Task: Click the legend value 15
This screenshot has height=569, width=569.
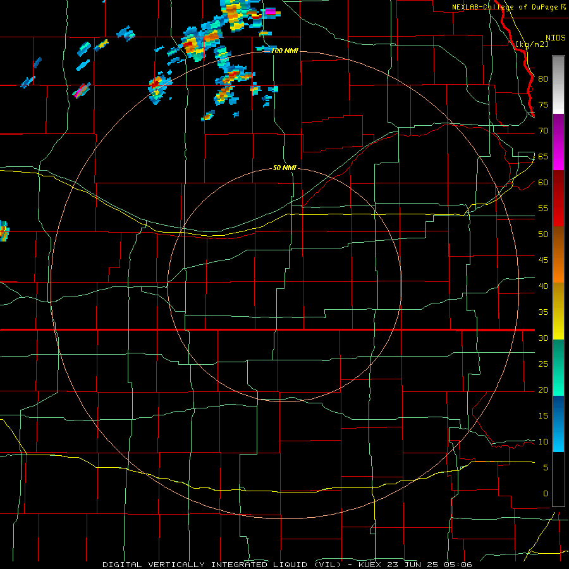Action: click(543, 415)
